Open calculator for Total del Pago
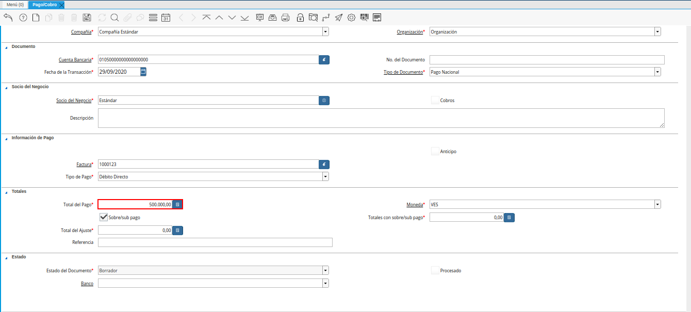The image size is (691, 312). tap(177, 205)
